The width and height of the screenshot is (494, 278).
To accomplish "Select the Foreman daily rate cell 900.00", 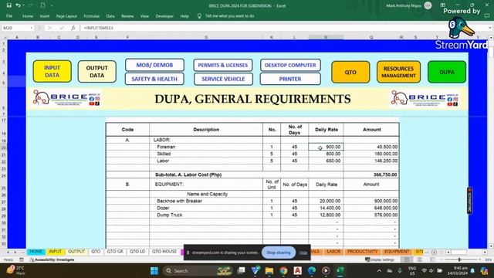I will [x=326, y=147].
